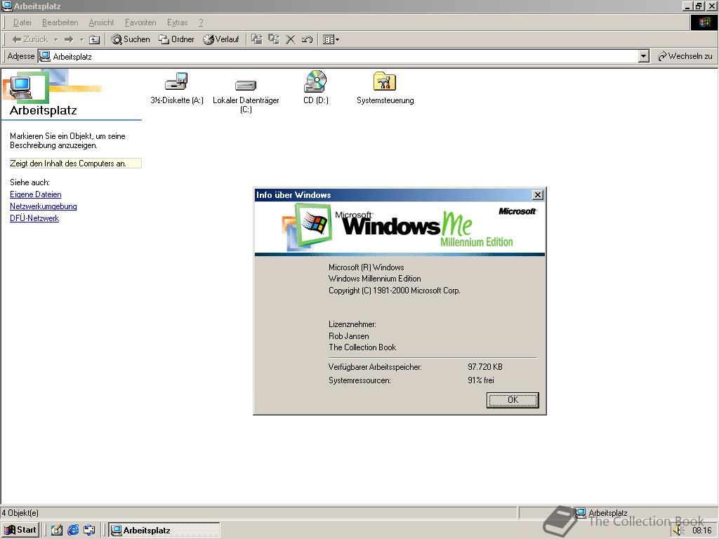The height and width of the screenshot is (539, 719).
Task: Open the Netzwerkumgebung link
Action: 43,206
